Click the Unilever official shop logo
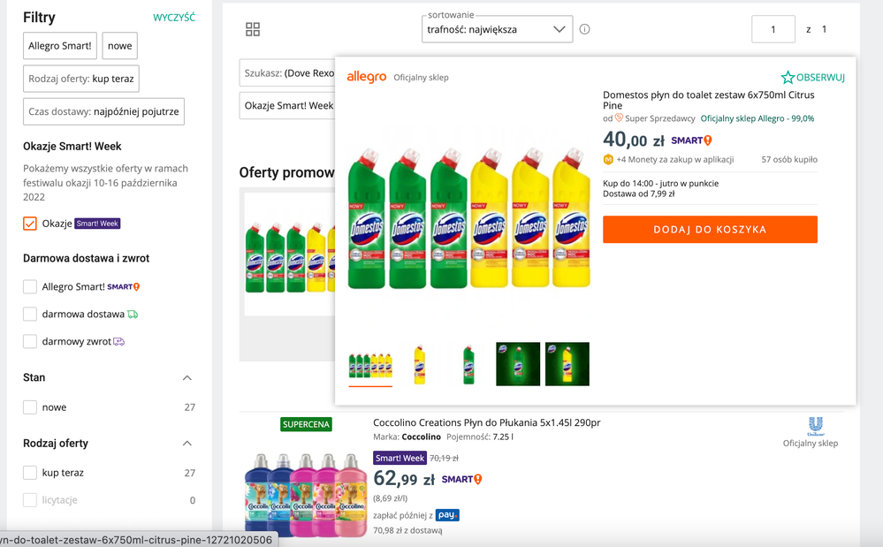 pos(815,425)
